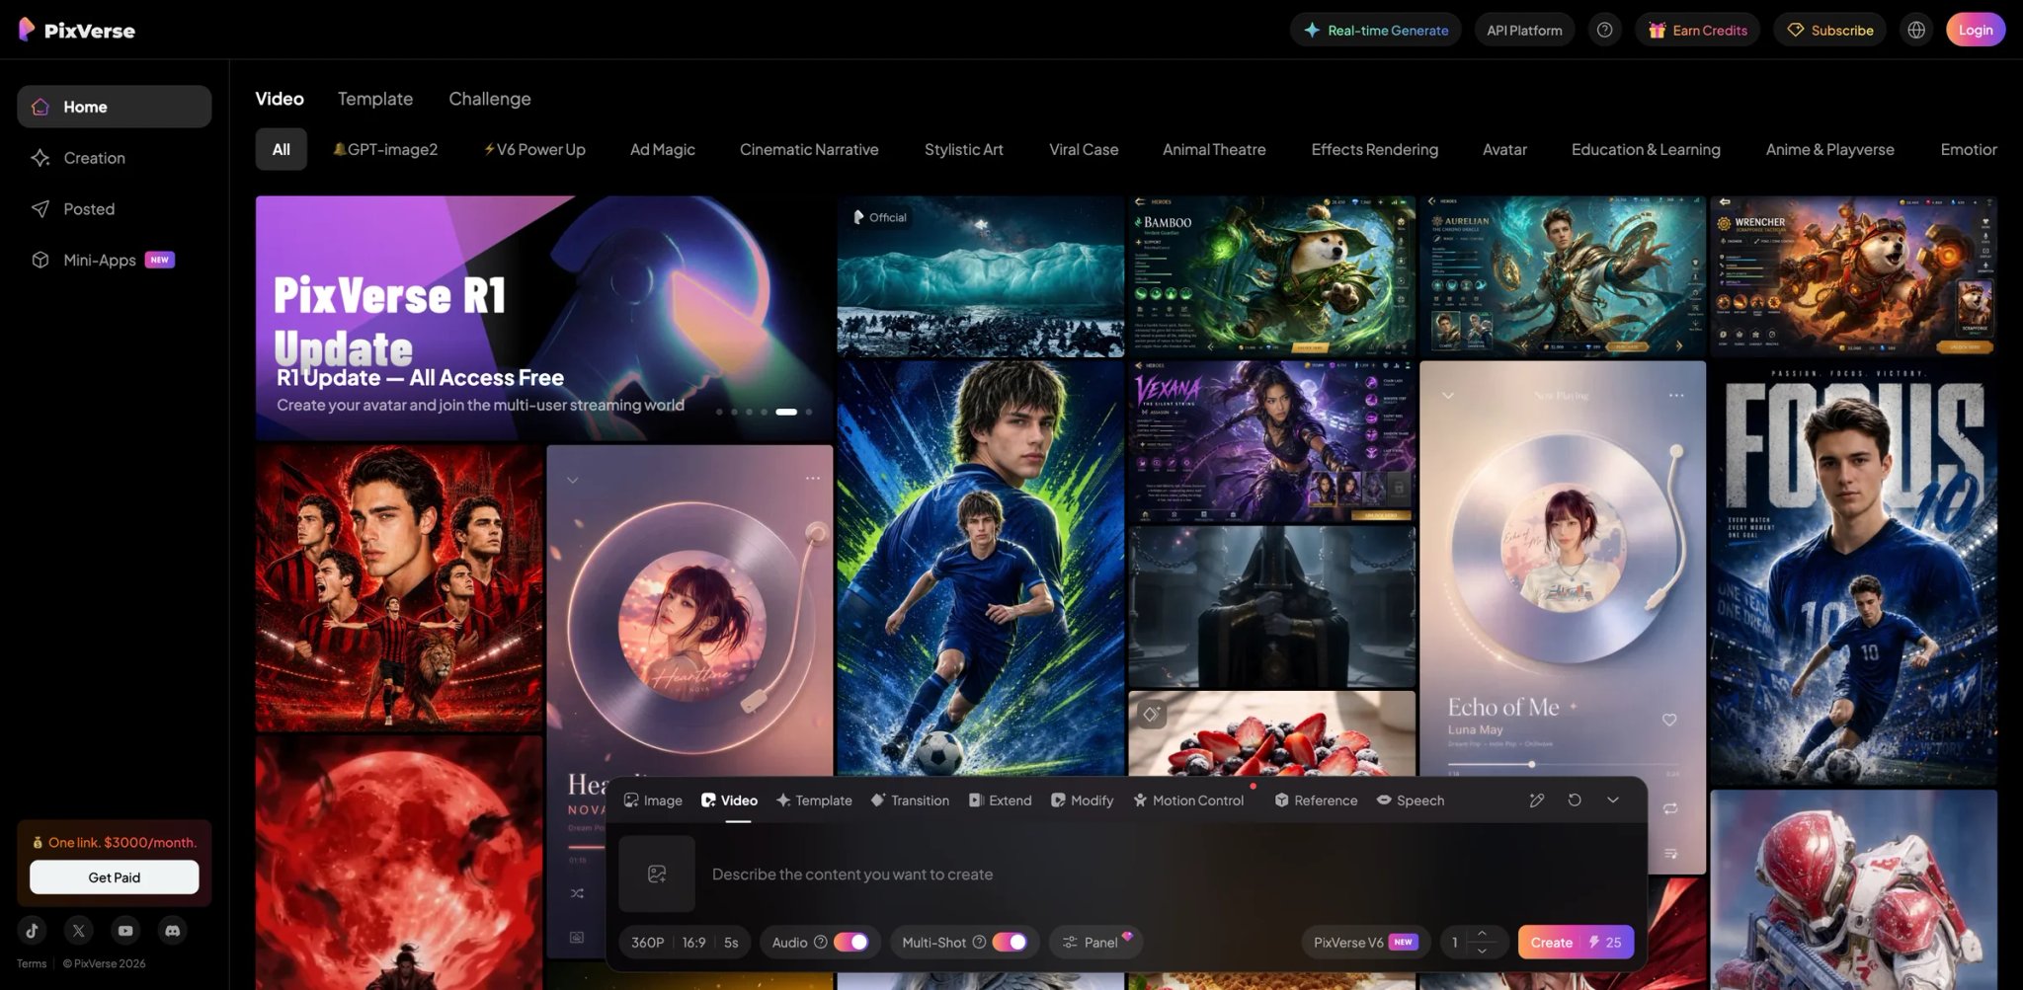Toggle the Multi-Shot switch
The width and height of the screenshot is (2023, 990).
click(1010, 943)
